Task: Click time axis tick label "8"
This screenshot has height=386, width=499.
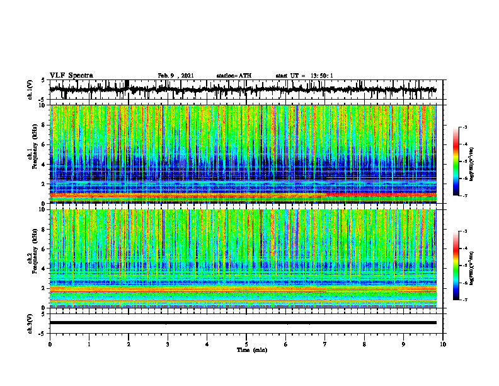Action: [364, 344]
